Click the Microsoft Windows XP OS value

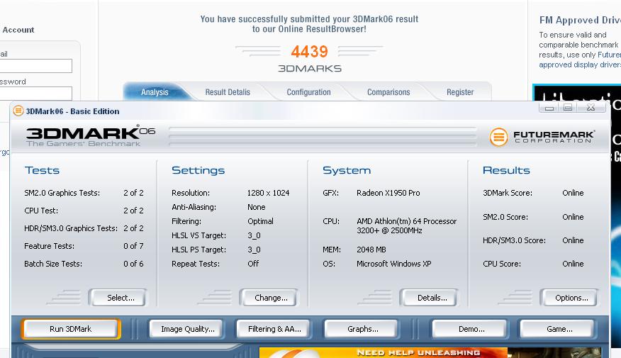pos(393,264)
